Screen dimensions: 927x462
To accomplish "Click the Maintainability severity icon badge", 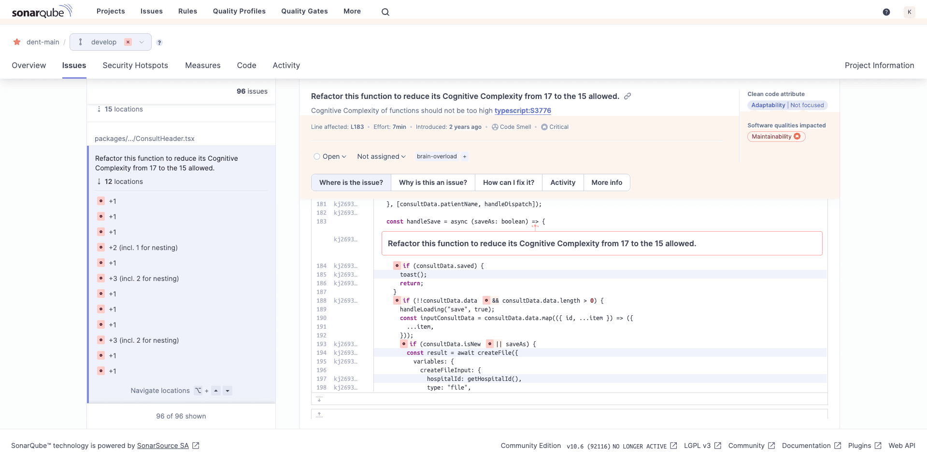I will [x=797, y=137].
